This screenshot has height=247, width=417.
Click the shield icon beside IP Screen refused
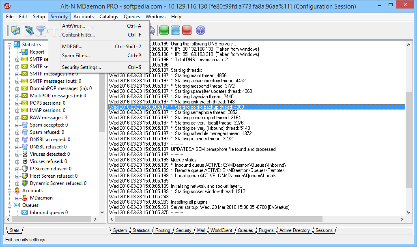tap(25, 169)
